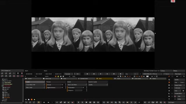Click the red funnel icon in layer toolbar
Screen dimensions: 186x104
coord(22,73)
